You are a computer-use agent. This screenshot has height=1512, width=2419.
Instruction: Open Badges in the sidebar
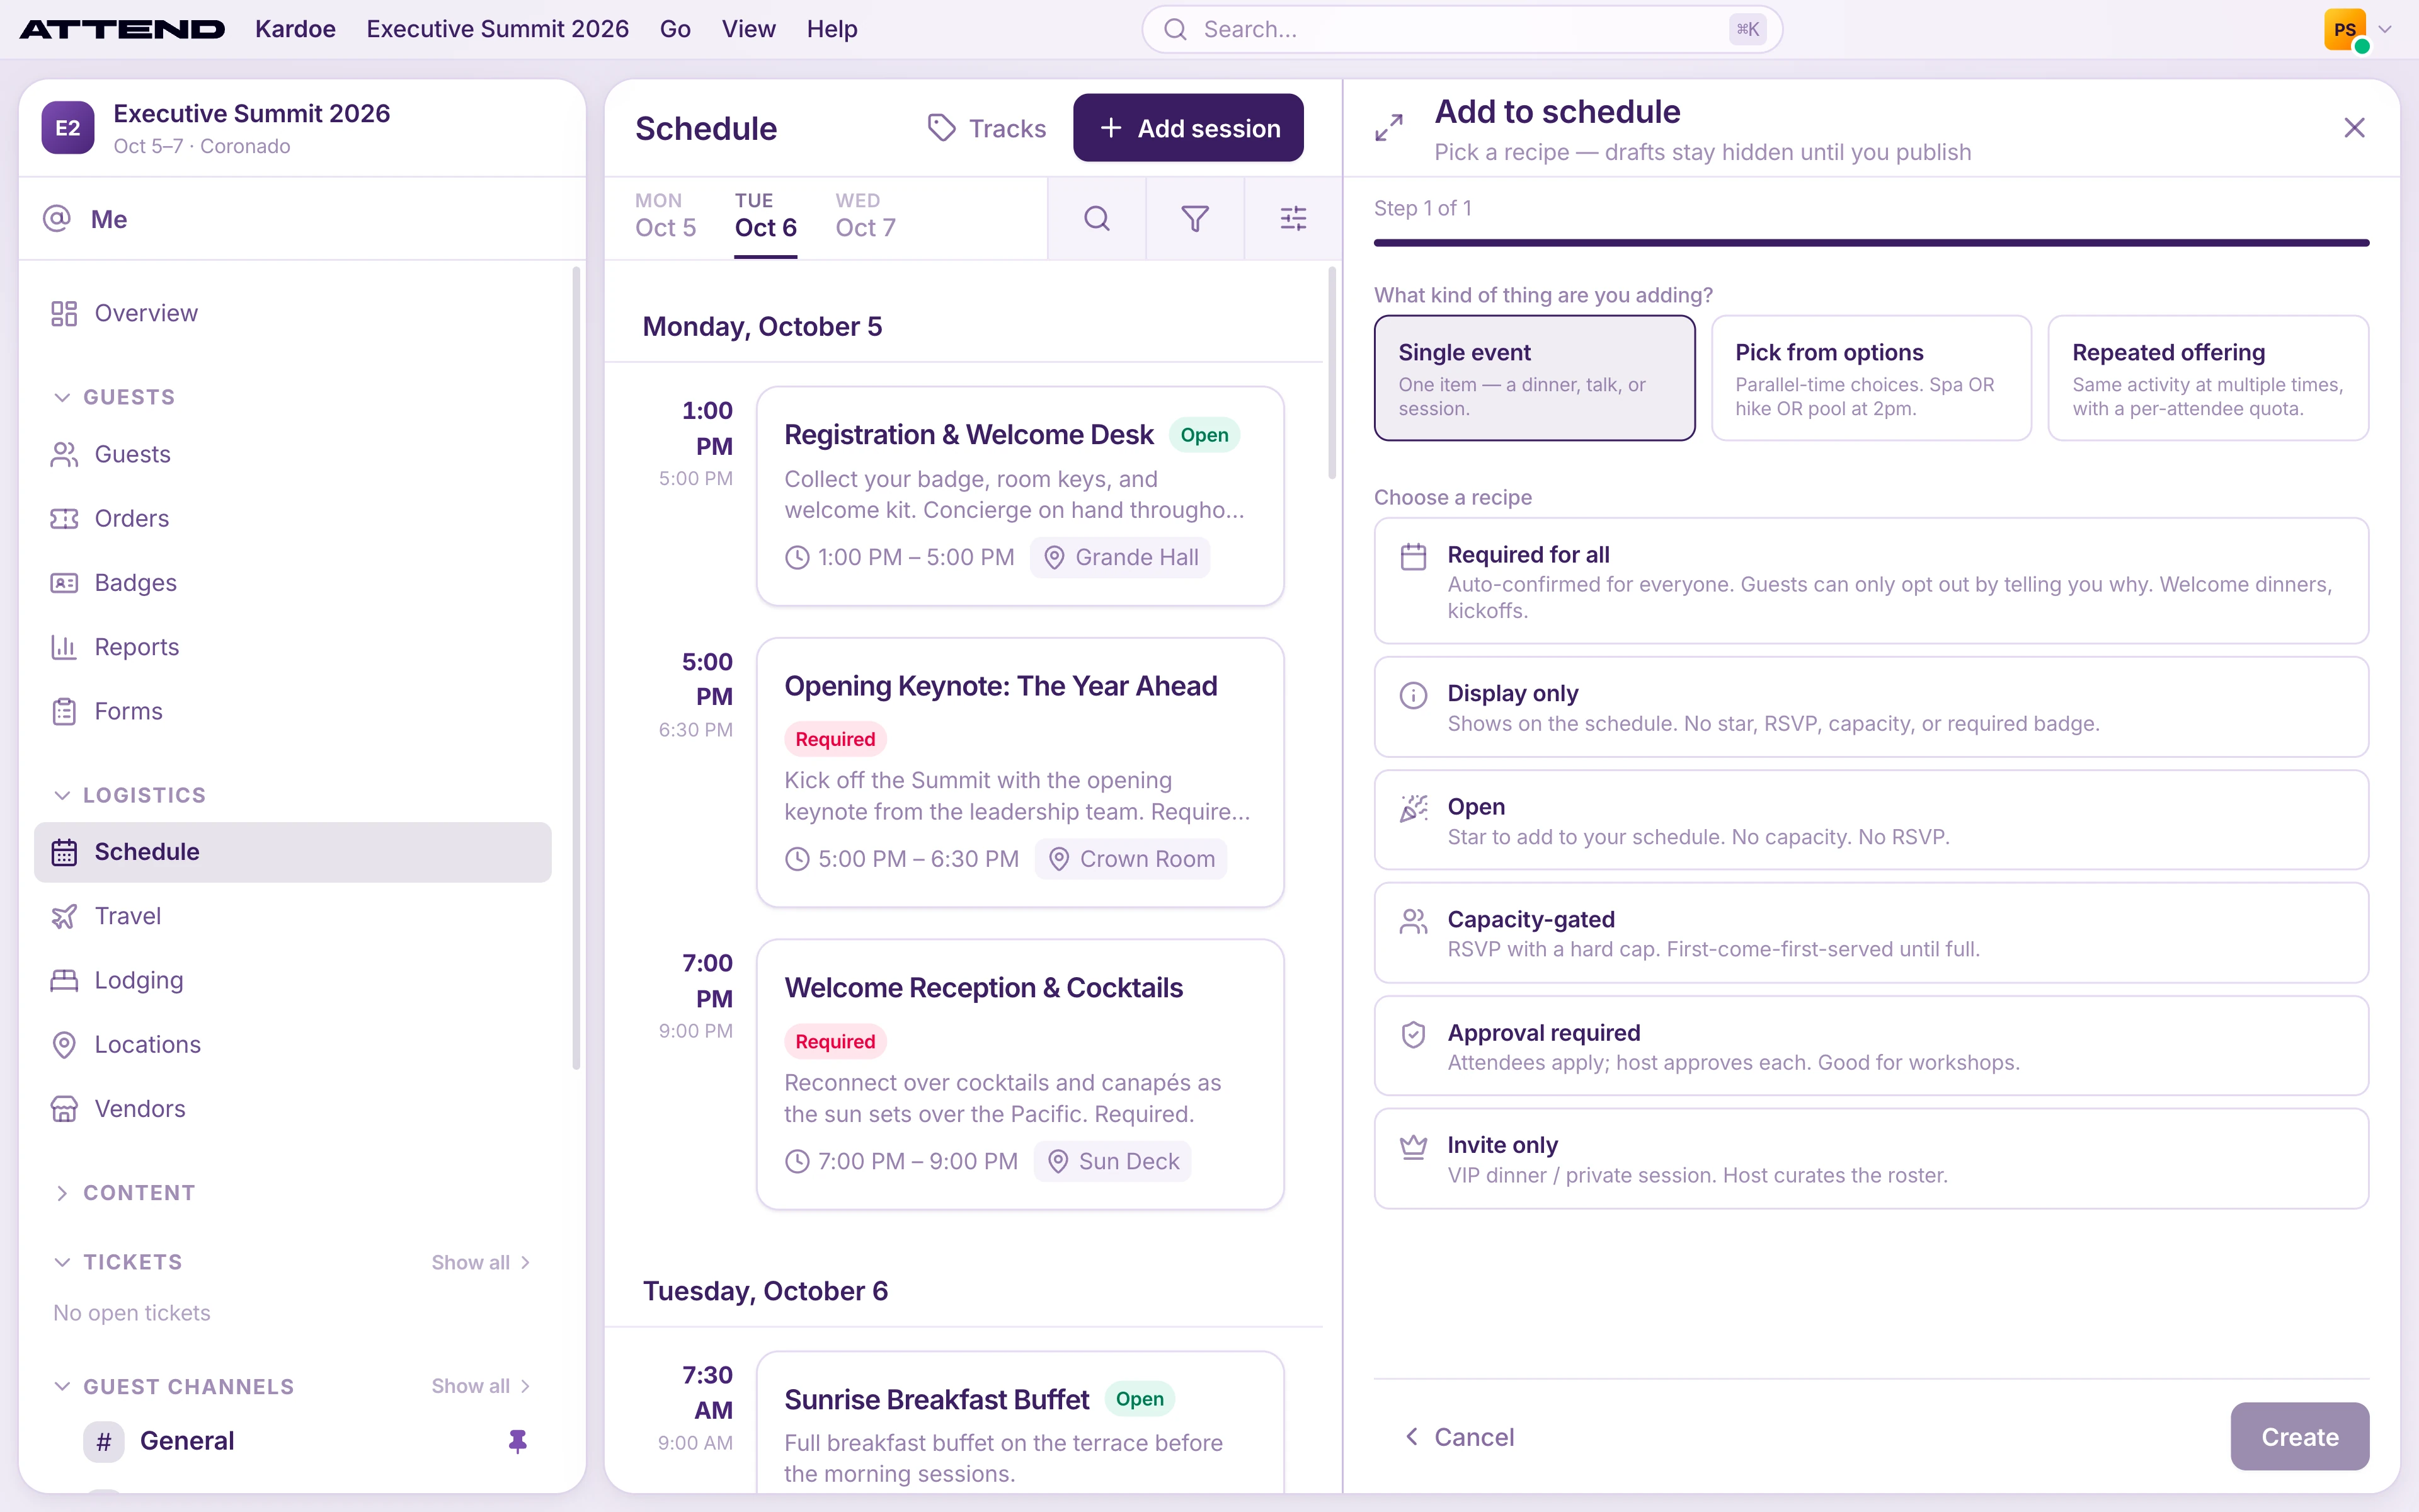tap(293, 583)
